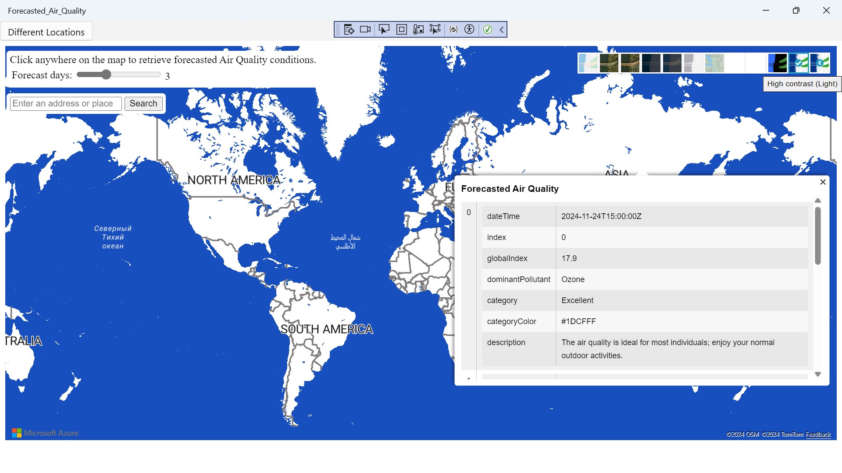This screenshot has width=842, height=473.
Task: Enable the select element pointer tool
Action: pyautogui.click(x=384, y=29)
